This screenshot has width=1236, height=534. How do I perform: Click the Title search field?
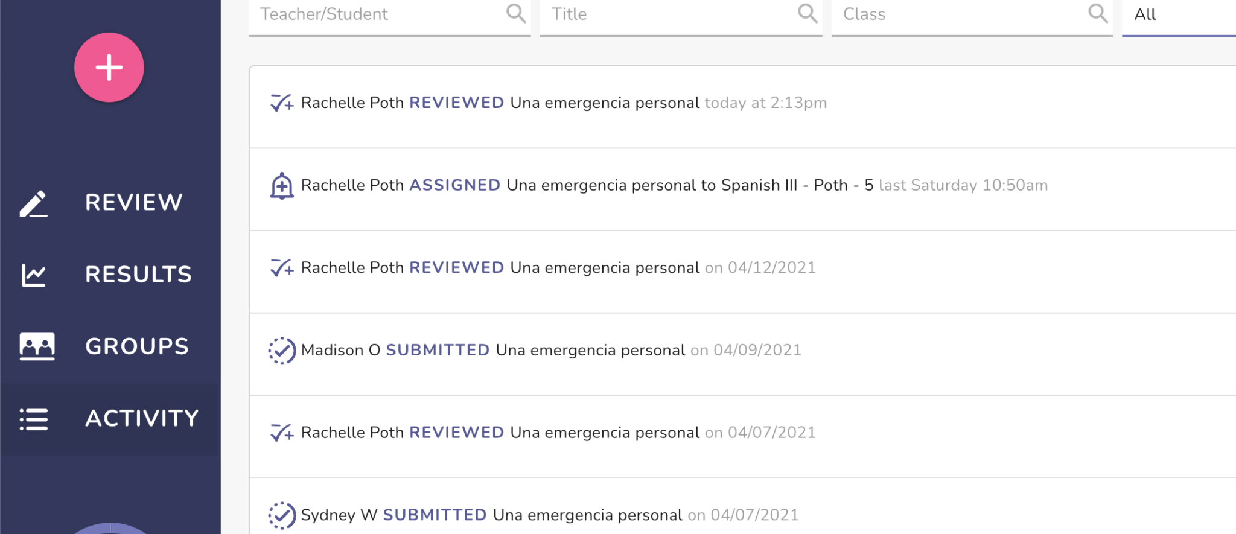670,14
